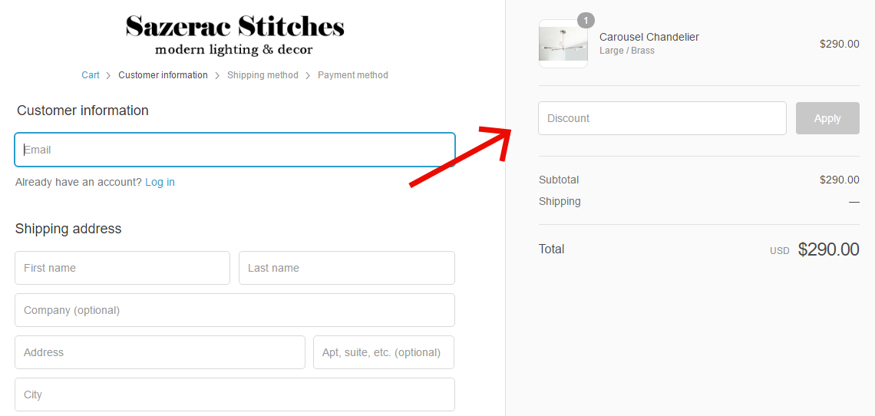Open the Carousel Chandelier product thumbnail
Viewport: 875px width, 416px height.
[563, 45]
